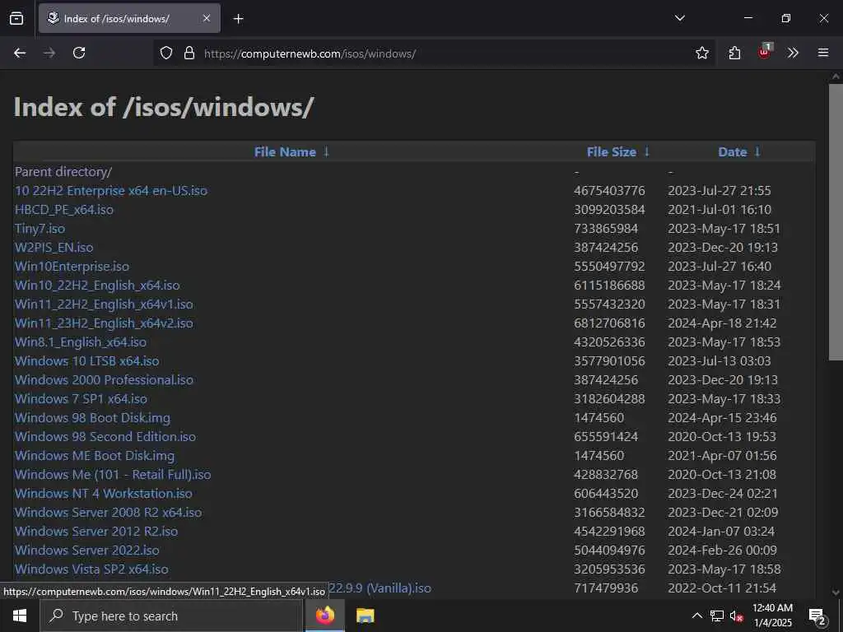
Task: Click the grayed-out forward navigation arrow
Action: click(49, 53)
